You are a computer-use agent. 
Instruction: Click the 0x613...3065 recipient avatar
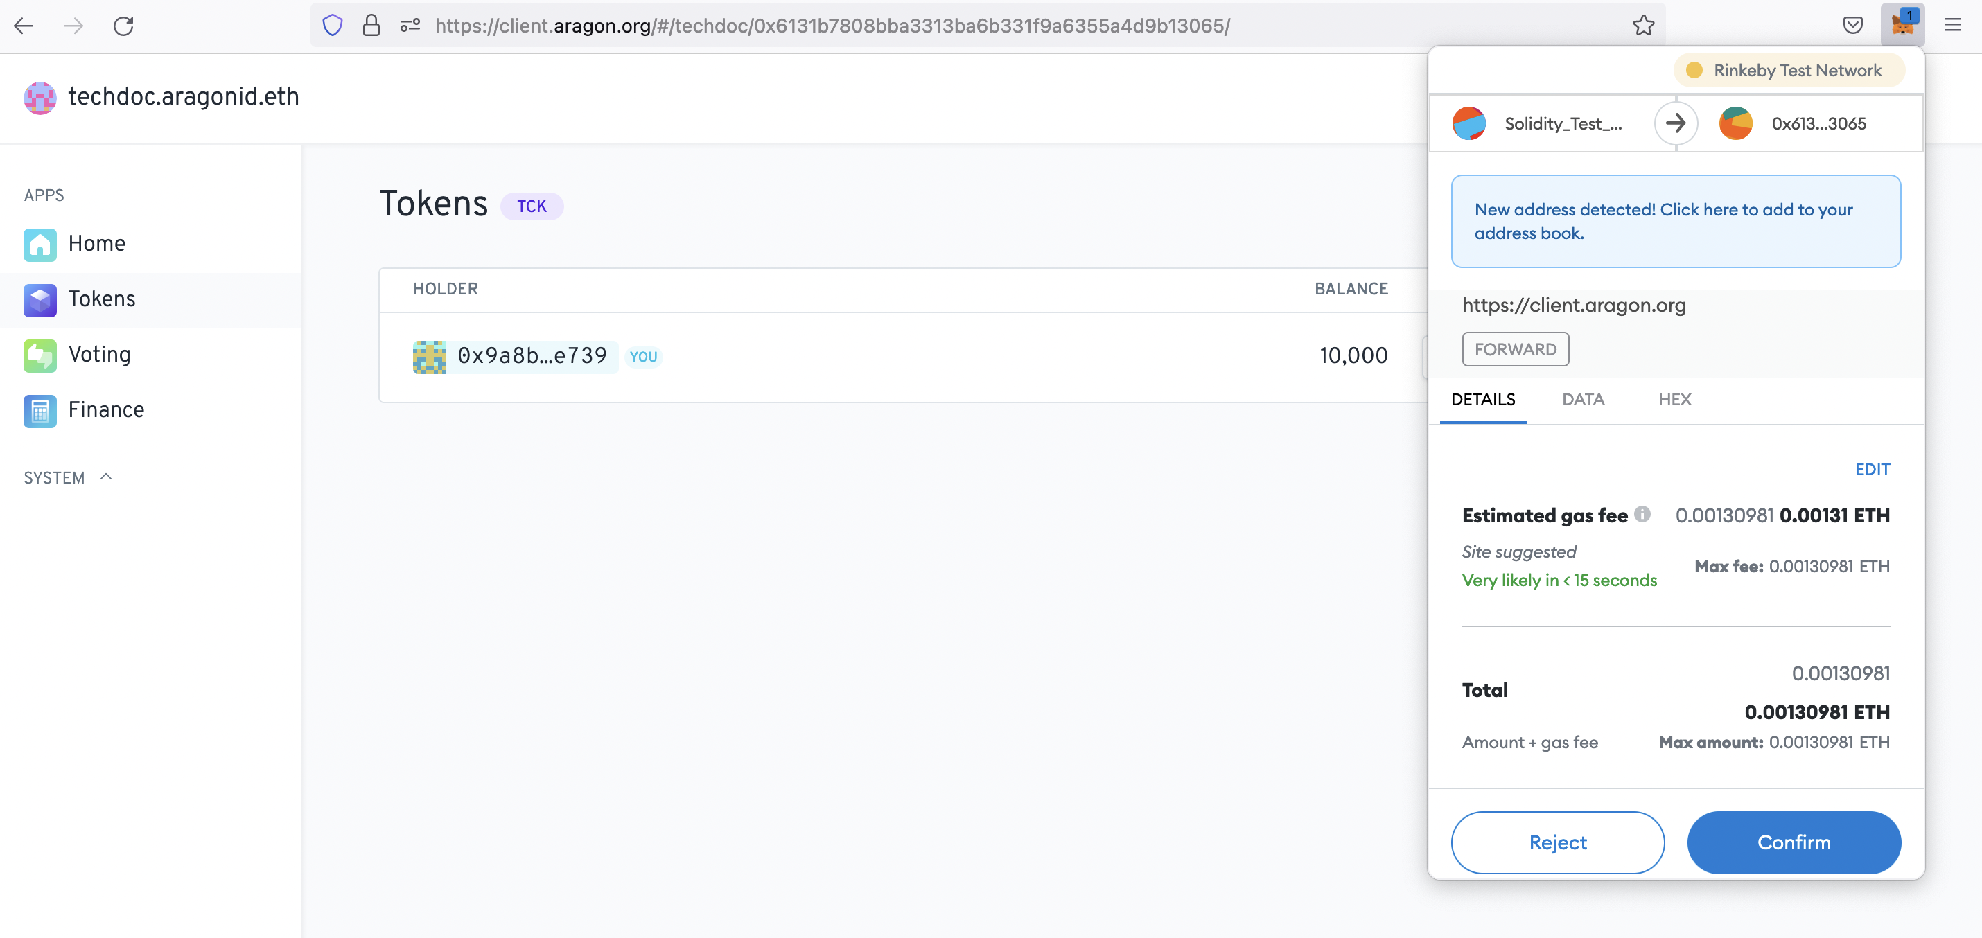pyautogui.click(x=1736, y=124)
